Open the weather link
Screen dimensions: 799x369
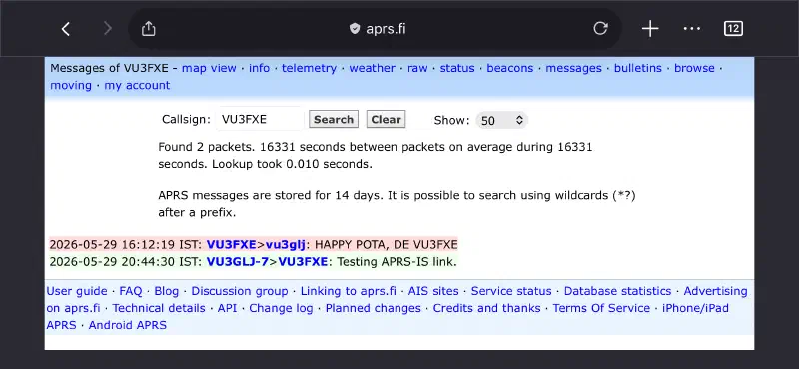(372, 68)
